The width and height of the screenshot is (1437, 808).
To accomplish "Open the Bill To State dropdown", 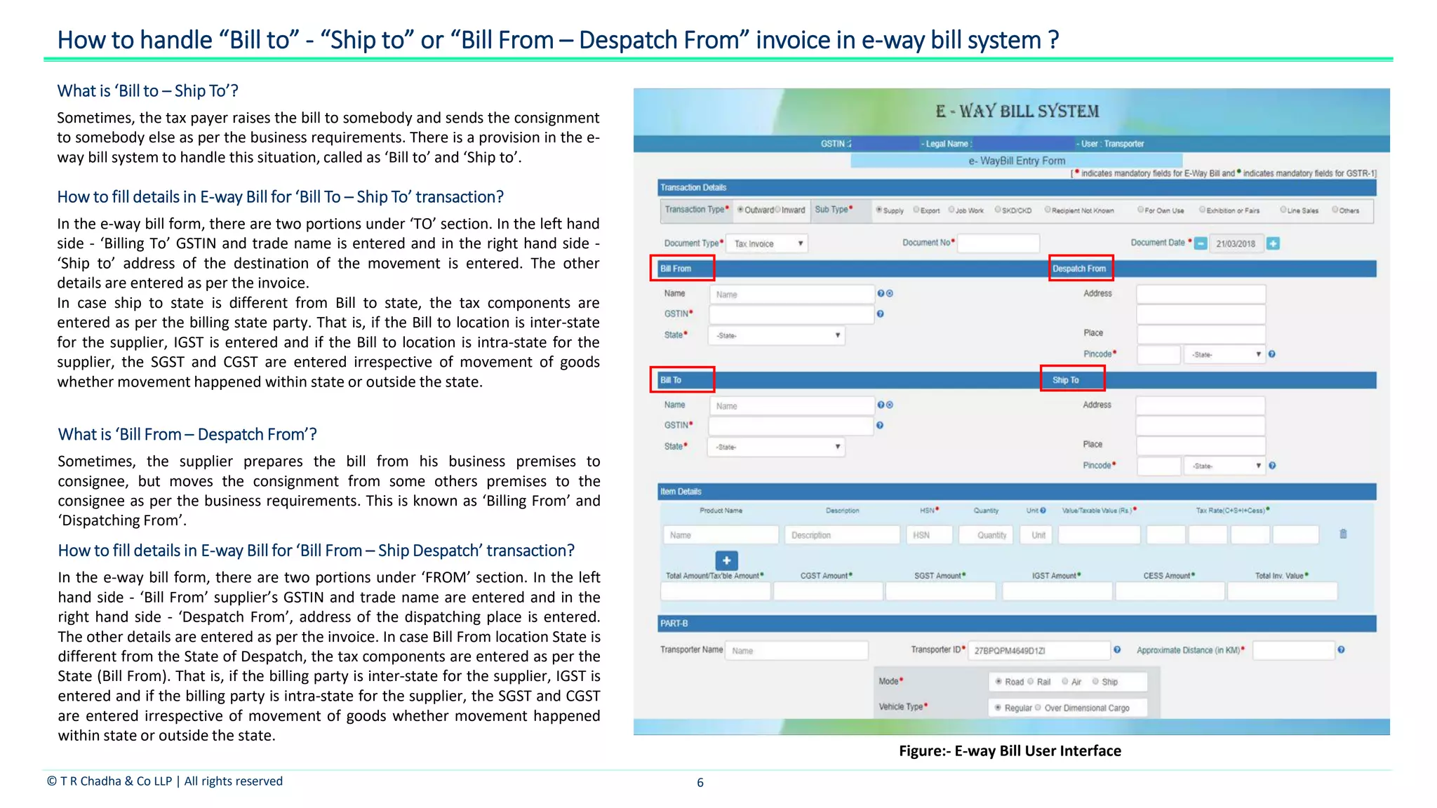I will [777, 447].
